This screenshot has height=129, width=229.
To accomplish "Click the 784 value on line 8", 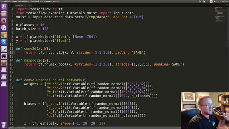I will point(90,37).
